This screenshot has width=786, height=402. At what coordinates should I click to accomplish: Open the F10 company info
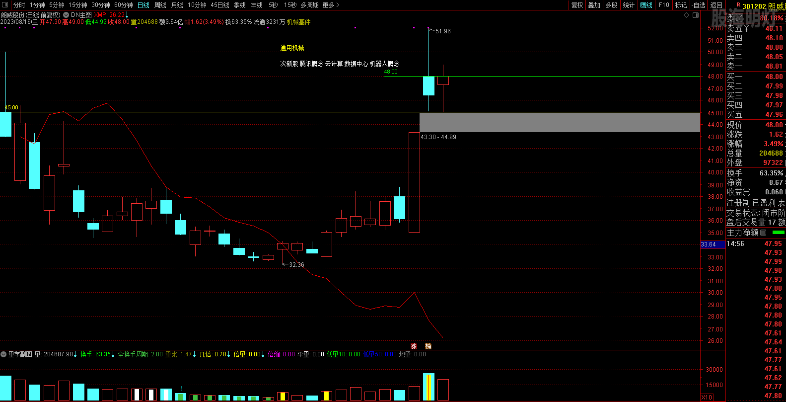tap(664, 5)
